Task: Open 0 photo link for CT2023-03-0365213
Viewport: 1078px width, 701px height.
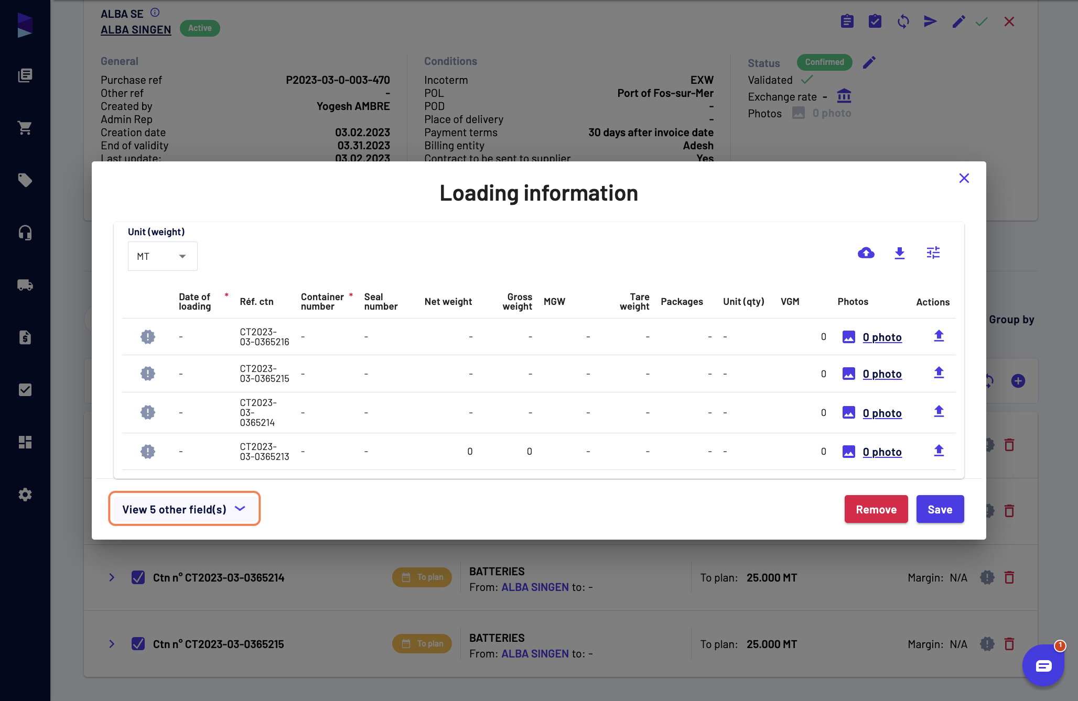Action: 882,452
